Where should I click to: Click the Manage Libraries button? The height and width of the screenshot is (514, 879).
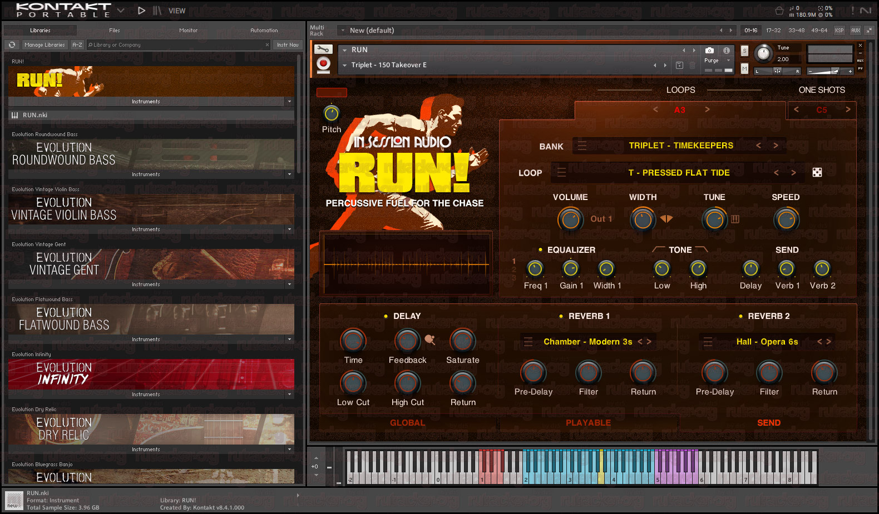click(x=45, y=44)
